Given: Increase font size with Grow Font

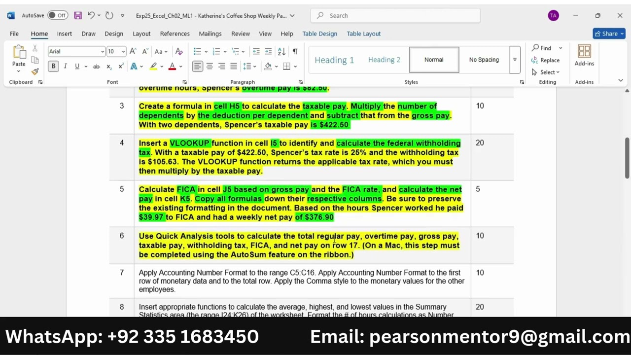Looking at the screenshot, I should click(133, 51).
